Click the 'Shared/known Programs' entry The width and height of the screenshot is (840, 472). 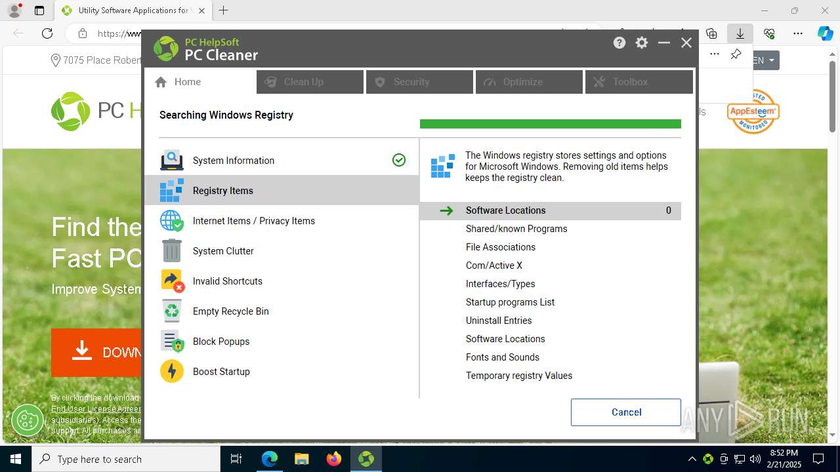(516, 229)
